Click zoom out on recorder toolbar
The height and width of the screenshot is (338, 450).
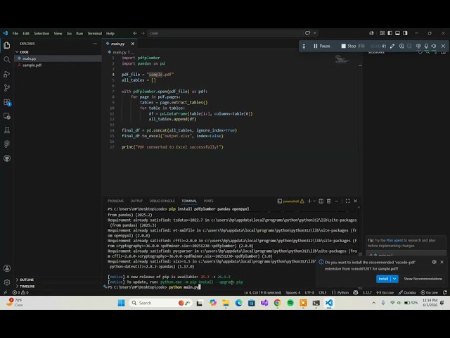click(409, 46)
